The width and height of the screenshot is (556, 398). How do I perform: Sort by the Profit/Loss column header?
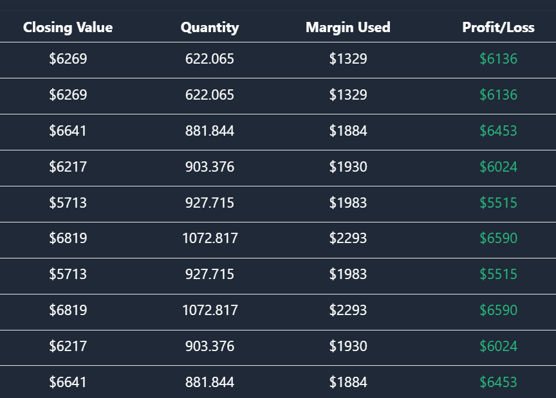tap(498, 28)
